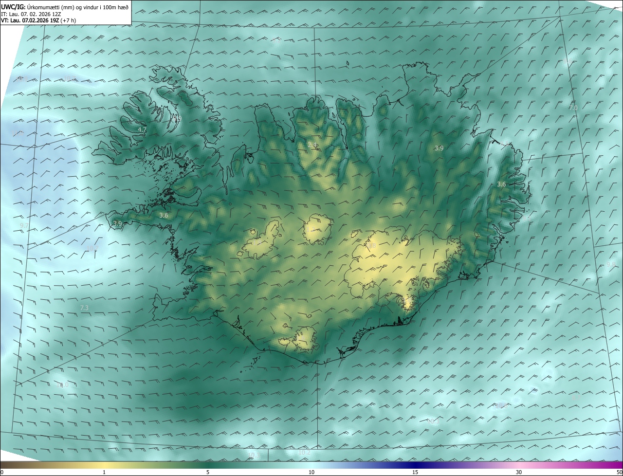The image size is (623, 476).
Task: Click the 10.2 value at the bottom of the map
Action: point(304,453)
